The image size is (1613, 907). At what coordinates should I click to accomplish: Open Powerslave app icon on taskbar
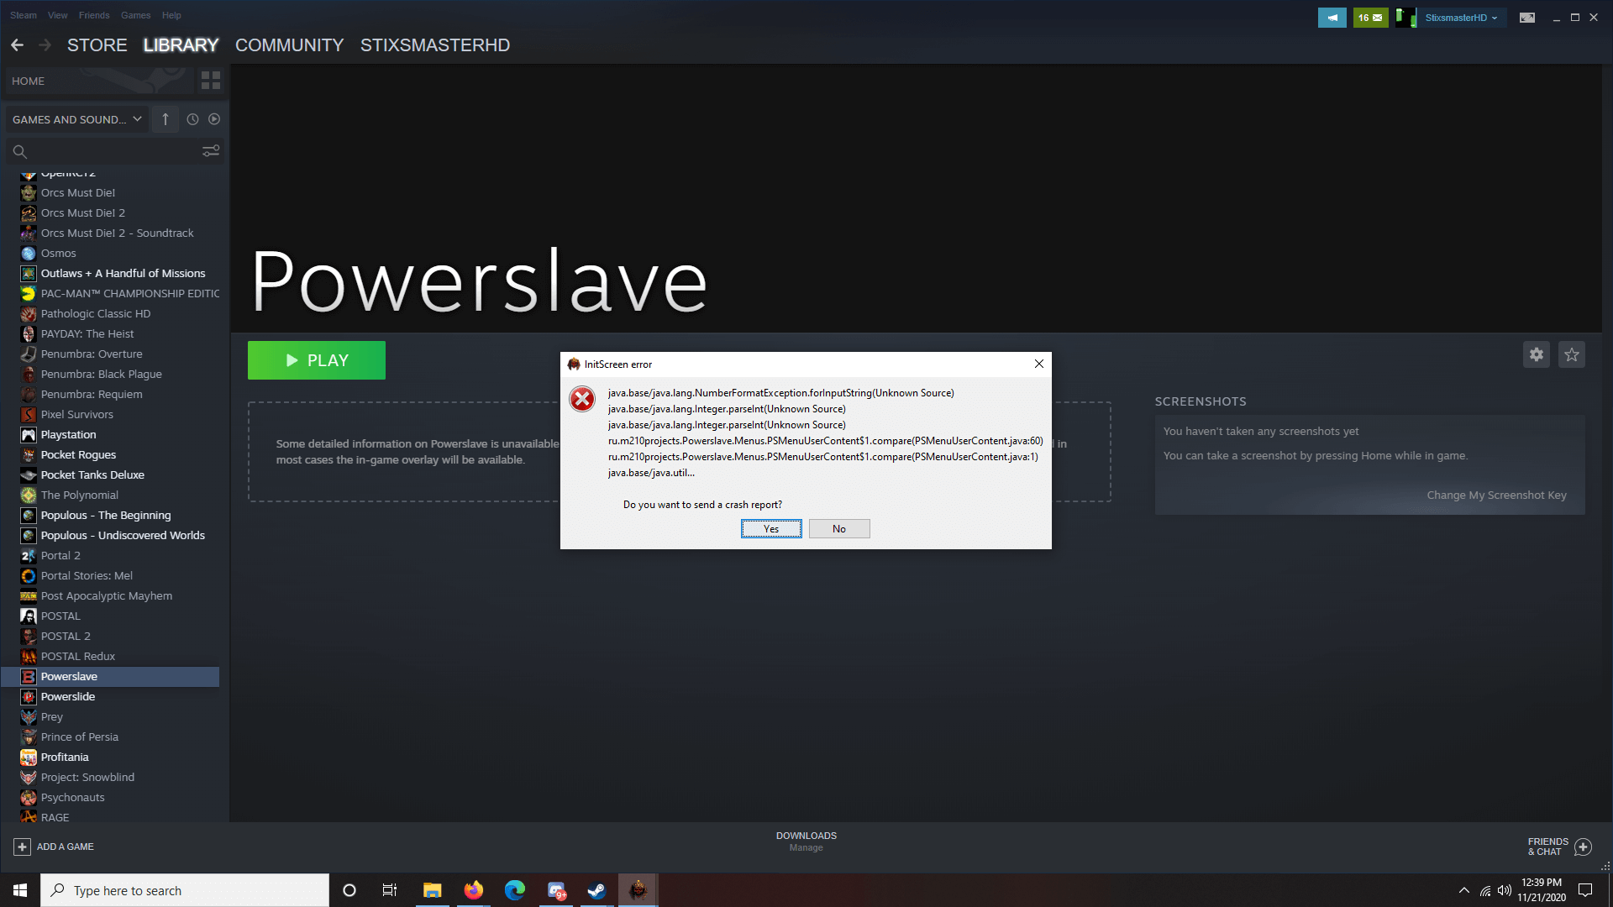(638, 890)
